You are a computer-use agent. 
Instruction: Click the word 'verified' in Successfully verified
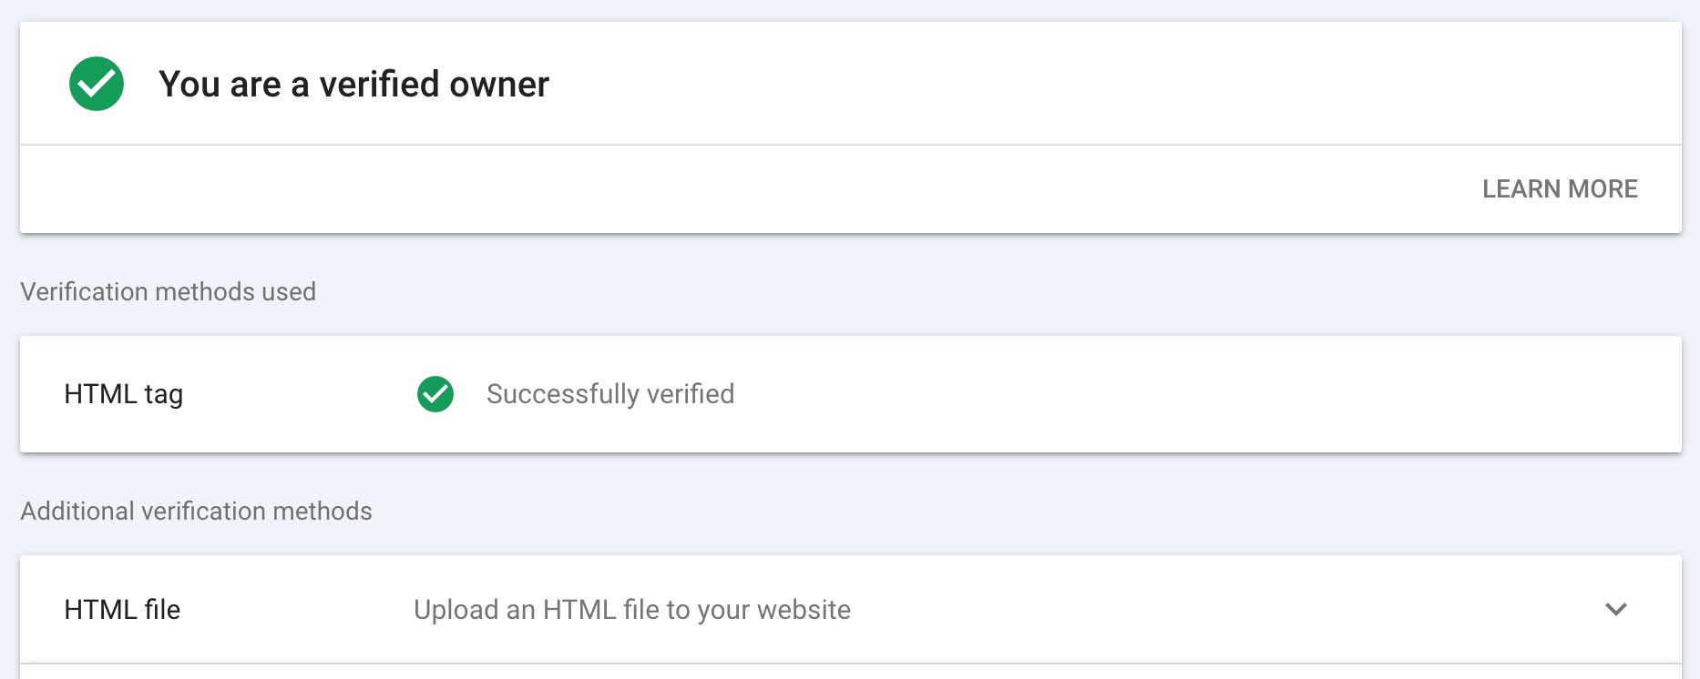[x=691, y=394]
